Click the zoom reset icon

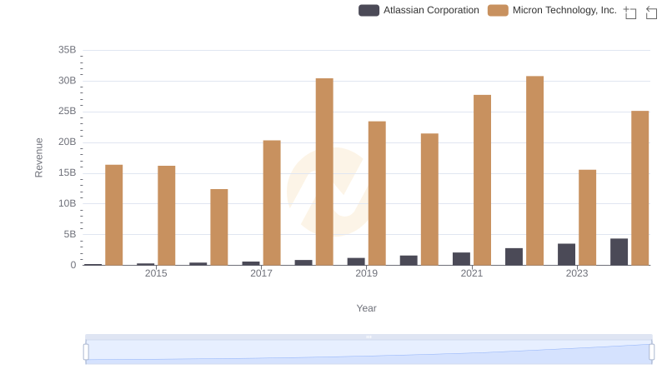[x=651, y=12]
